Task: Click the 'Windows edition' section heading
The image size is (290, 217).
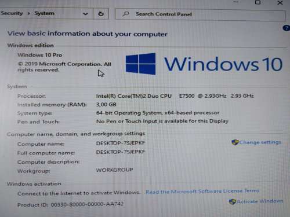Action: pos(31,45)
